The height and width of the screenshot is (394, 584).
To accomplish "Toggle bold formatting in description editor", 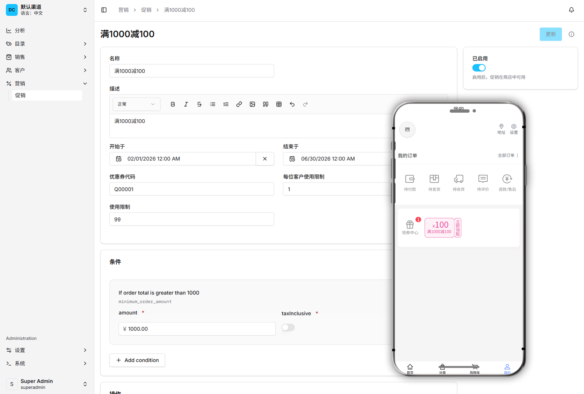I will coord(173,104).
